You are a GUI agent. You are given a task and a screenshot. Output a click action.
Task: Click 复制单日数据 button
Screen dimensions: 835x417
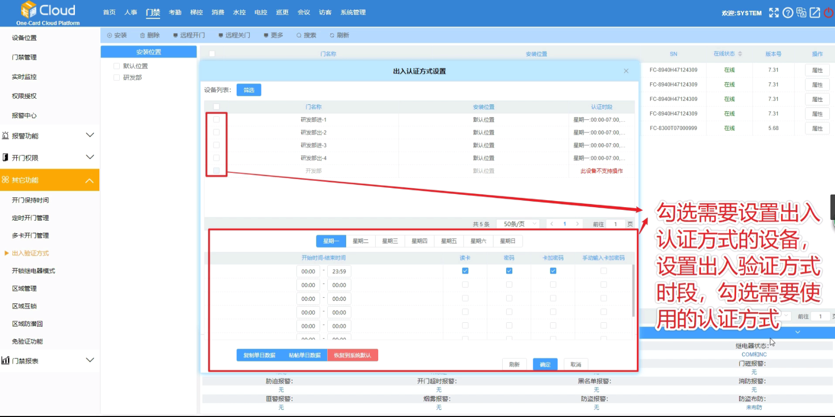(x=259, y=355)
